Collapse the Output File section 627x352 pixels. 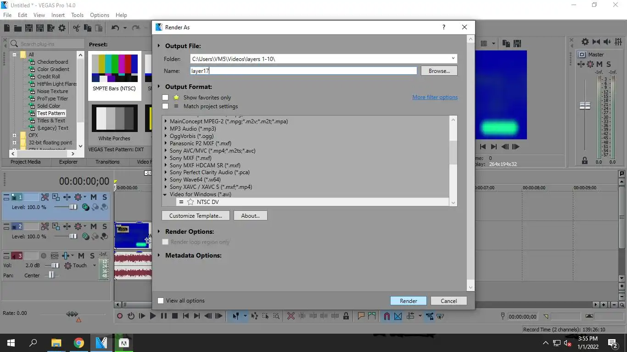(x=159, y=46)
